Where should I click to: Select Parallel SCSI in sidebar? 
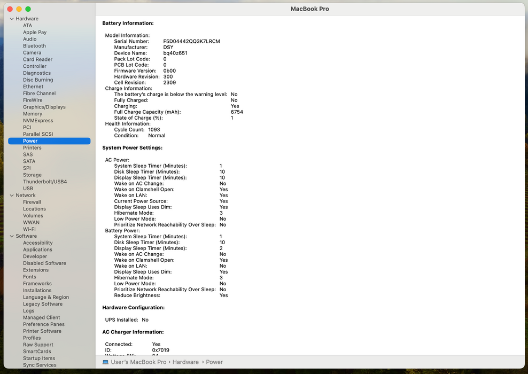[38, 134]
